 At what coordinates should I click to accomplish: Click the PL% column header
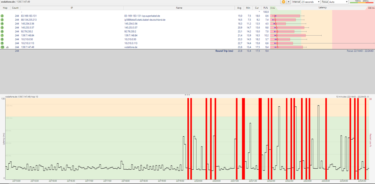pyautogui.click(x=266, y=8)
